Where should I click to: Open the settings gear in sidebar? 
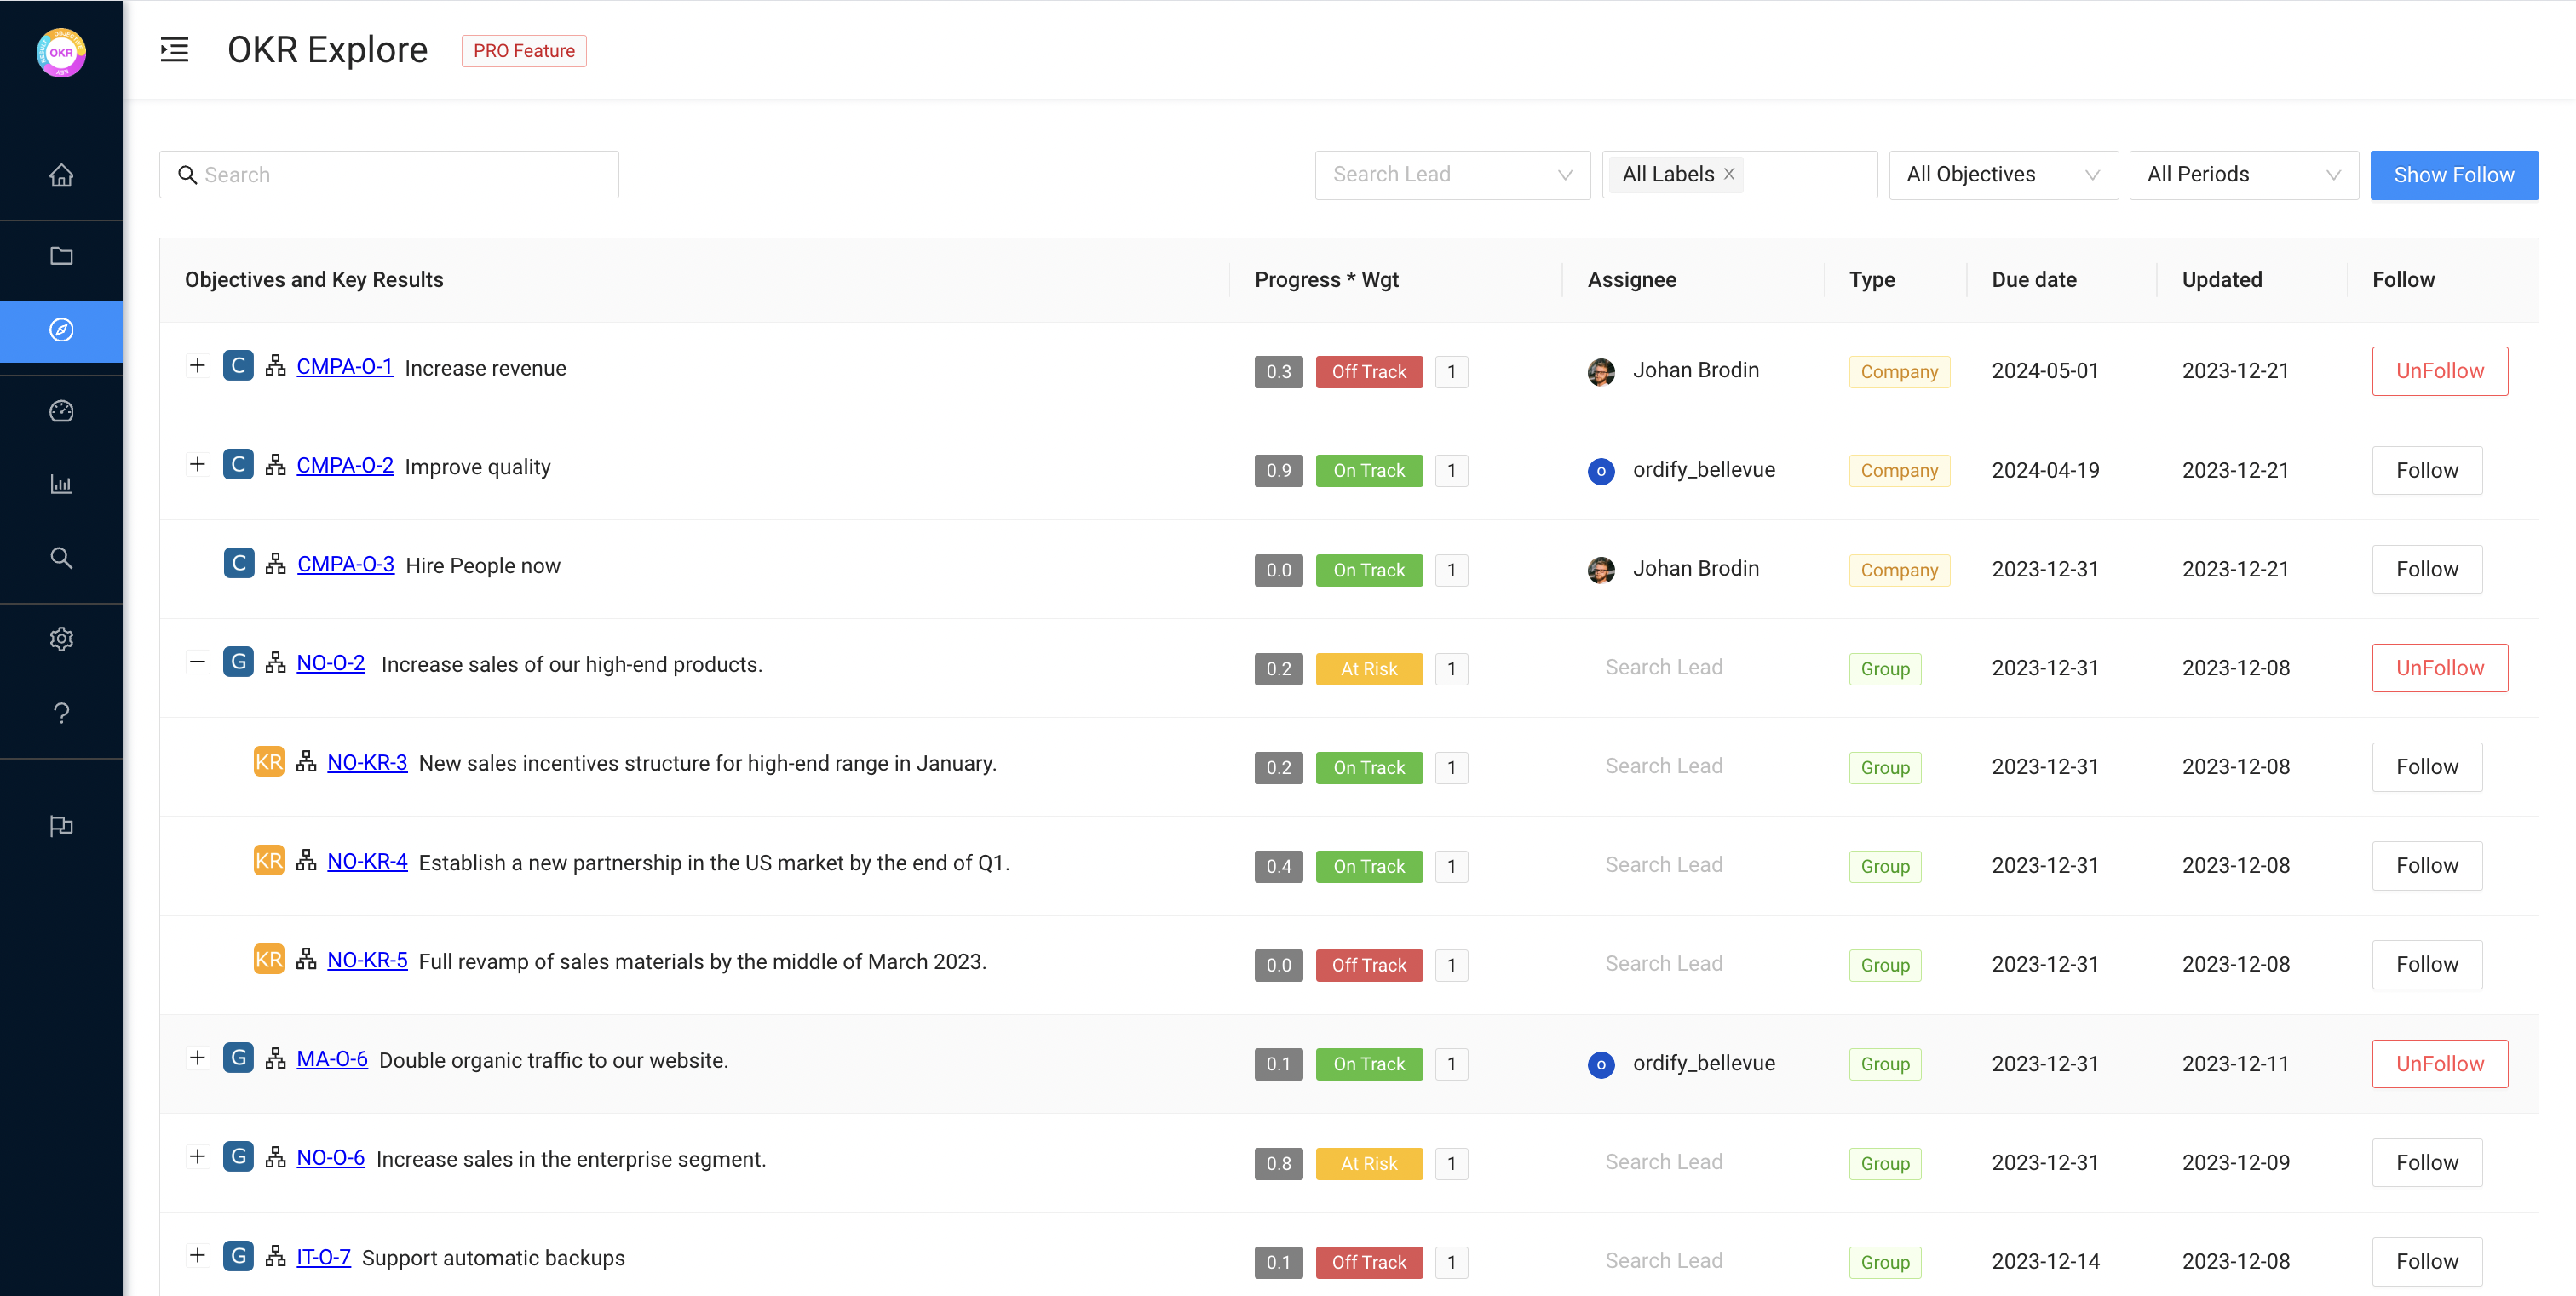[61, 639]
